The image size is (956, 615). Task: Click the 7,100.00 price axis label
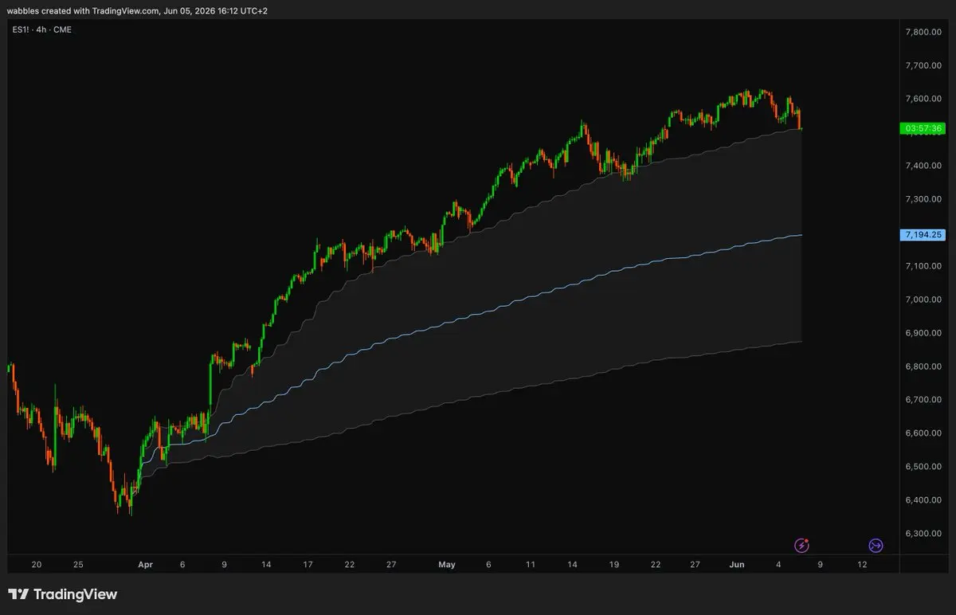[x=924, y=266]
